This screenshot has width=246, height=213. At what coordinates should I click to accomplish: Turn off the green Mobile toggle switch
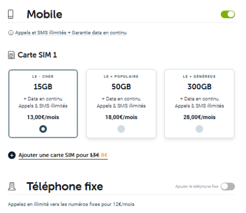tap(228, 14)
